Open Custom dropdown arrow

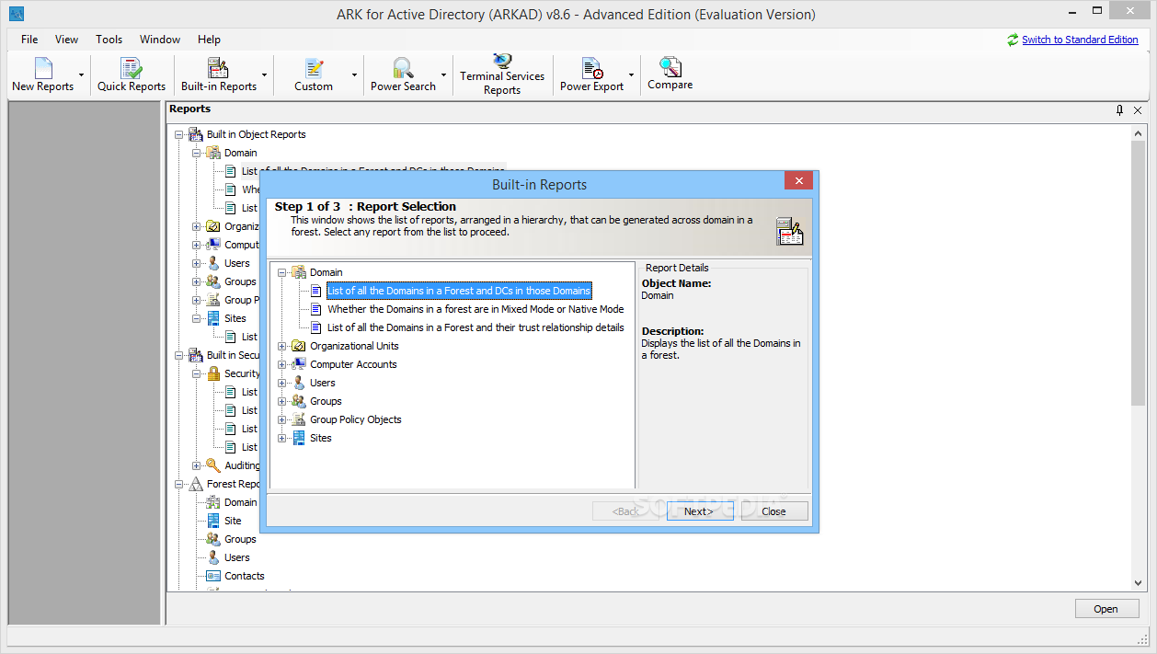[354, 75]
